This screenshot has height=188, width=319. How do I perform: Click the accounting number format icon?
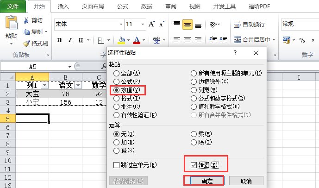(287, 40)
